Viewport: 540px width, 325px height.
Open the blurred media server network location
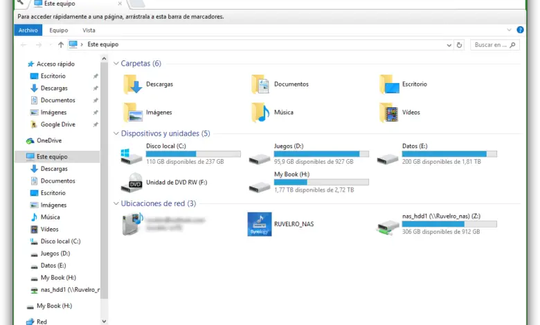(x=133, y=224)
